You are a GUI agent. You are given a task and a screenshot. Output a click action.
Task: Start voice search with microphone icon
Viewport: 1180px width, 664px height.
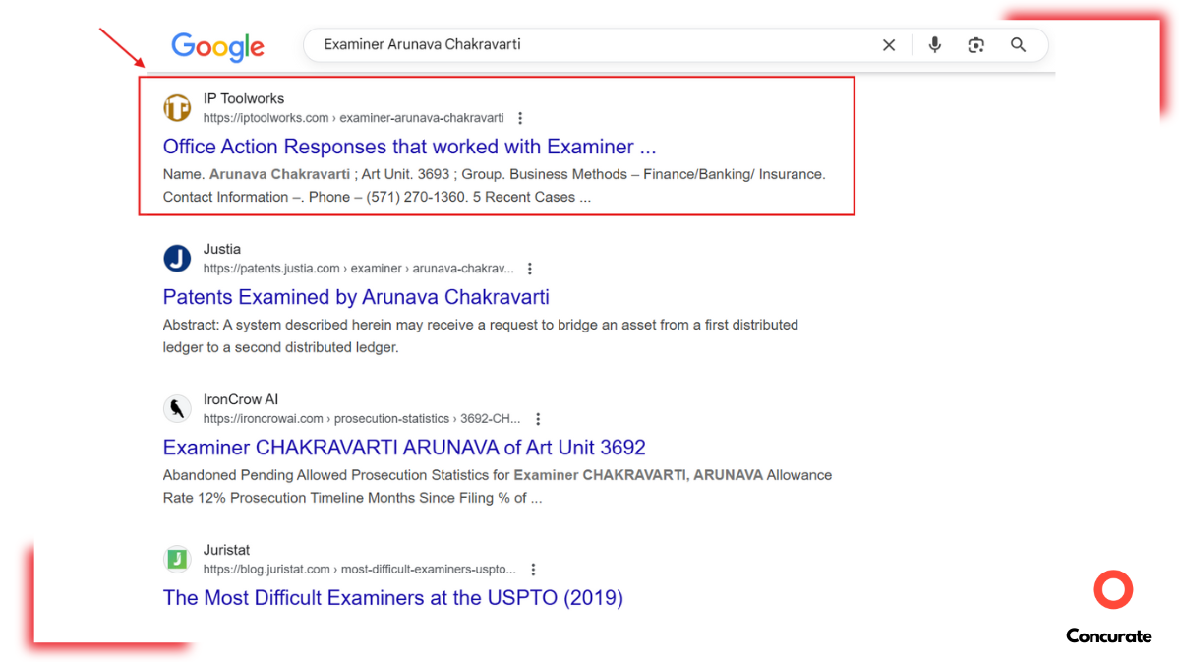click(934, 45)
